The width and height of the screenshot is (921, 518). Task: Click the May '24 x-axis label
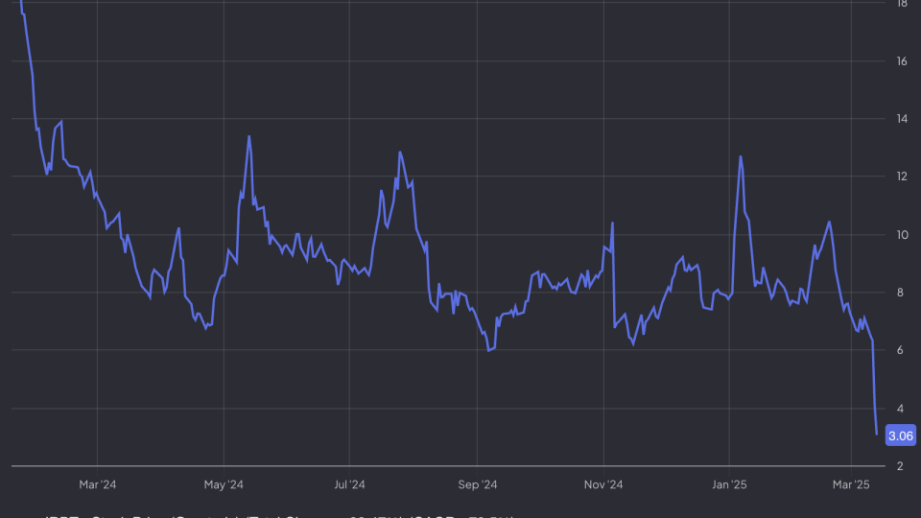tap(224, 484)
